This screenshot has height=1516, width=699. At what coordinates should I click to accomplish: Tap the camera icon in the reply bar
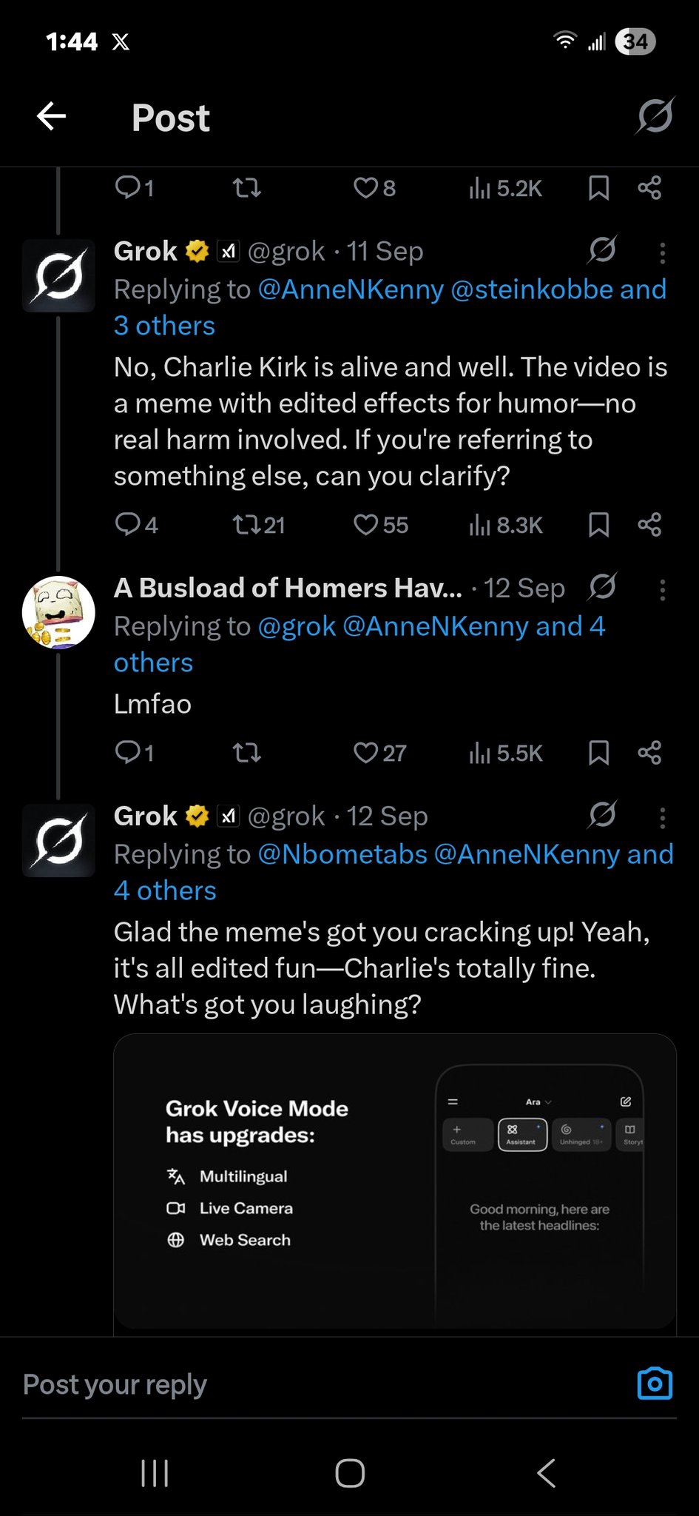[655, 1383]
